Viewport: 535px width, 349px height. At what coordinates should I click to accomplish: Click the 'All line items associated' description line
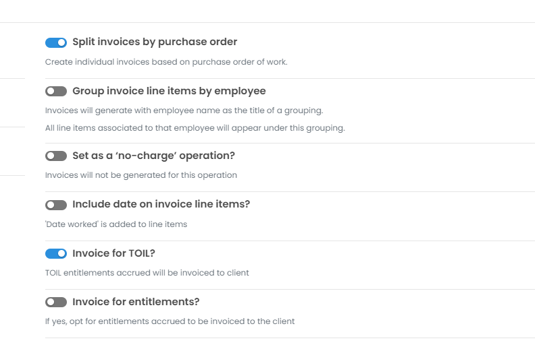195,128
